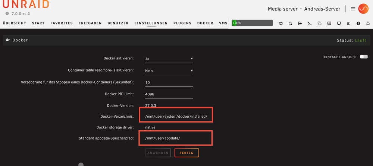
Task: Open the web terminal icon
Action: point(310,23)
